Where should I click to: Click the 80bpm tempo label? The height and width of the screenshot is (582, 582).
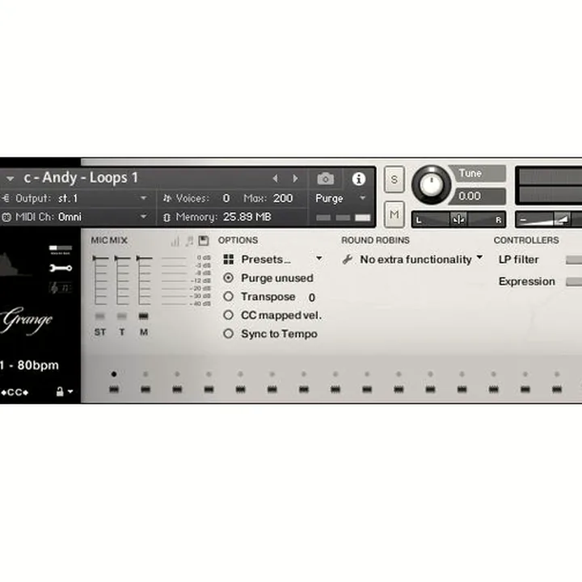click(38, 365)
